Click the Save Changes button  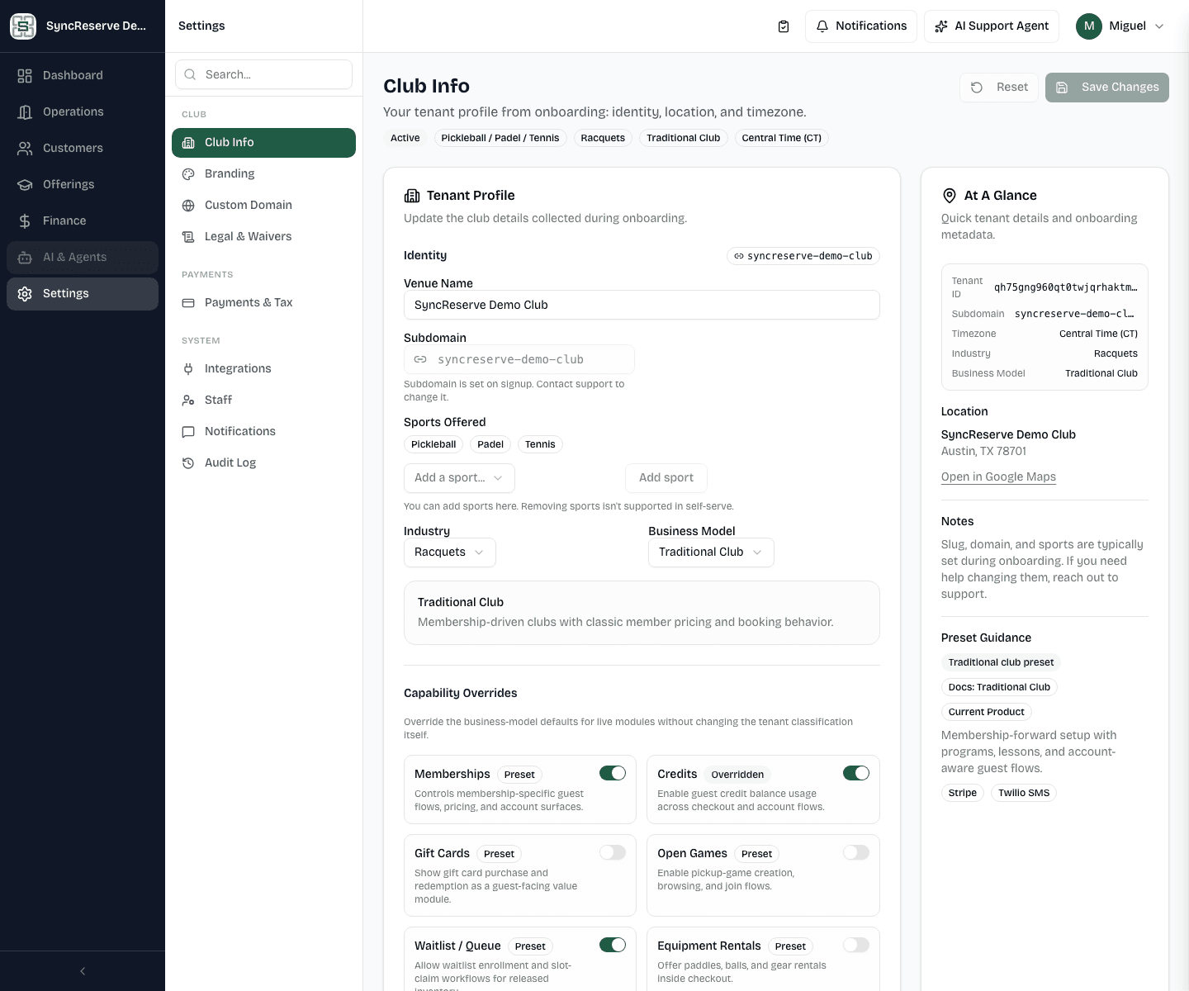coord(1106,87)
